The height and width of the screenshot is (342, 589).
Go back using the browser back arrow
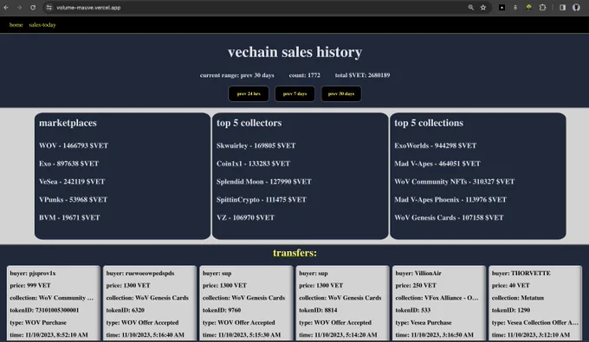click(x=6, y=8)
